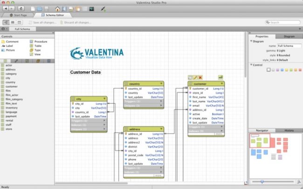303x189 pixels.
Task: Click the house Home icon in the toolbar
Action: pyautogui.click(x=57, y=9)
